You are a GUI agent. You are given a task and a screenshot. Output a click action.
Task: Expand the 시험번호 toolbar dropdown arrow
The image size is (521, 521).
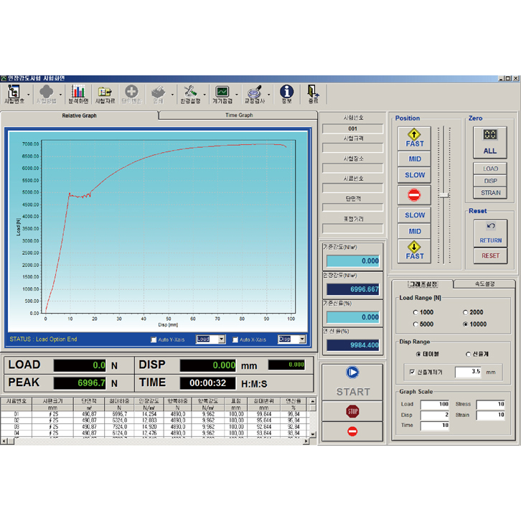[x=28, y=95]
